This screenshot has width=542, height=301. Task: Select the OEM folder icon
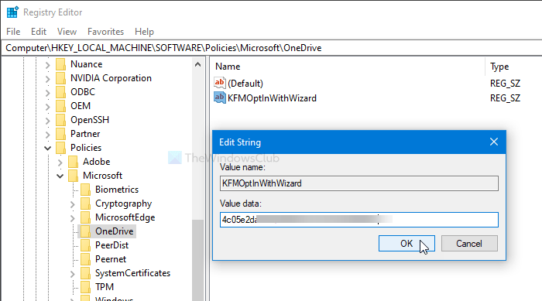pos(60,106)
